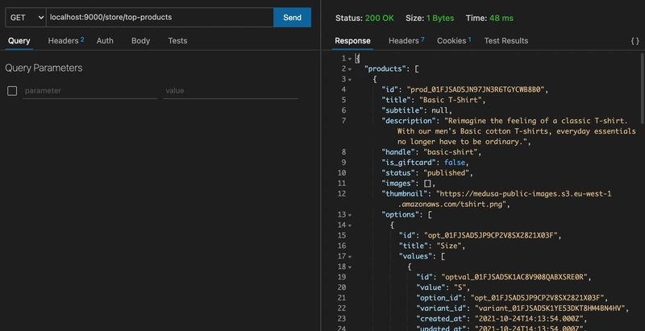Show the Test Results tab
This screenshot has width=645, height=331.
point(506,40)
